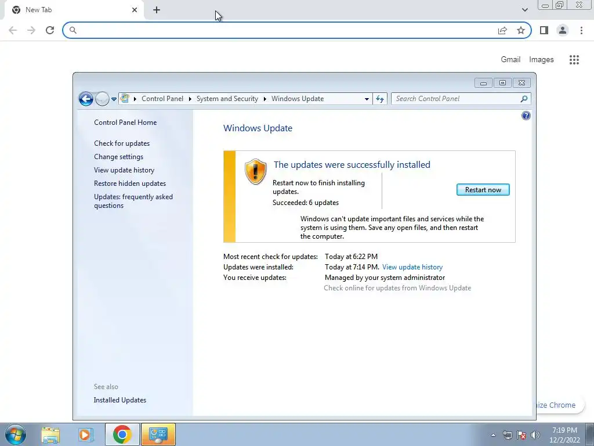Select the Control Panel breadcrumb
The width and height of the screenshot is (594, 446).
click(x=162, y=99)
